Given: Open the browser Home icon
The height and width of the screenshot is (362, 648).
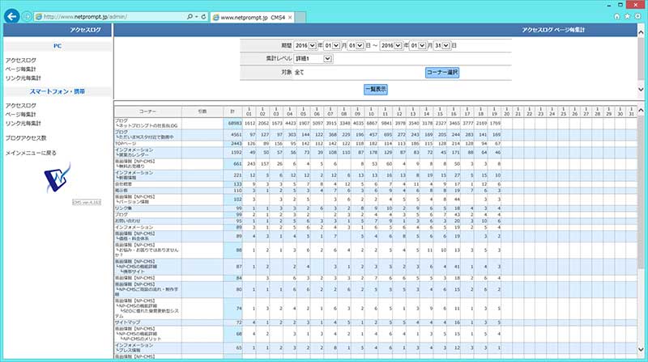Looking at the screenshot, I should tap(616, 16).
